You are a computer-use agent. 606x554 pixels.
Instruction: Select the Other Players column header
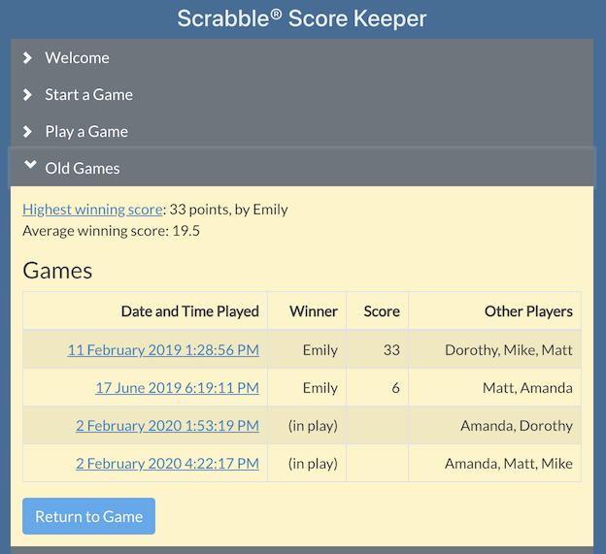pyautogui.click(x=494, y=310)
